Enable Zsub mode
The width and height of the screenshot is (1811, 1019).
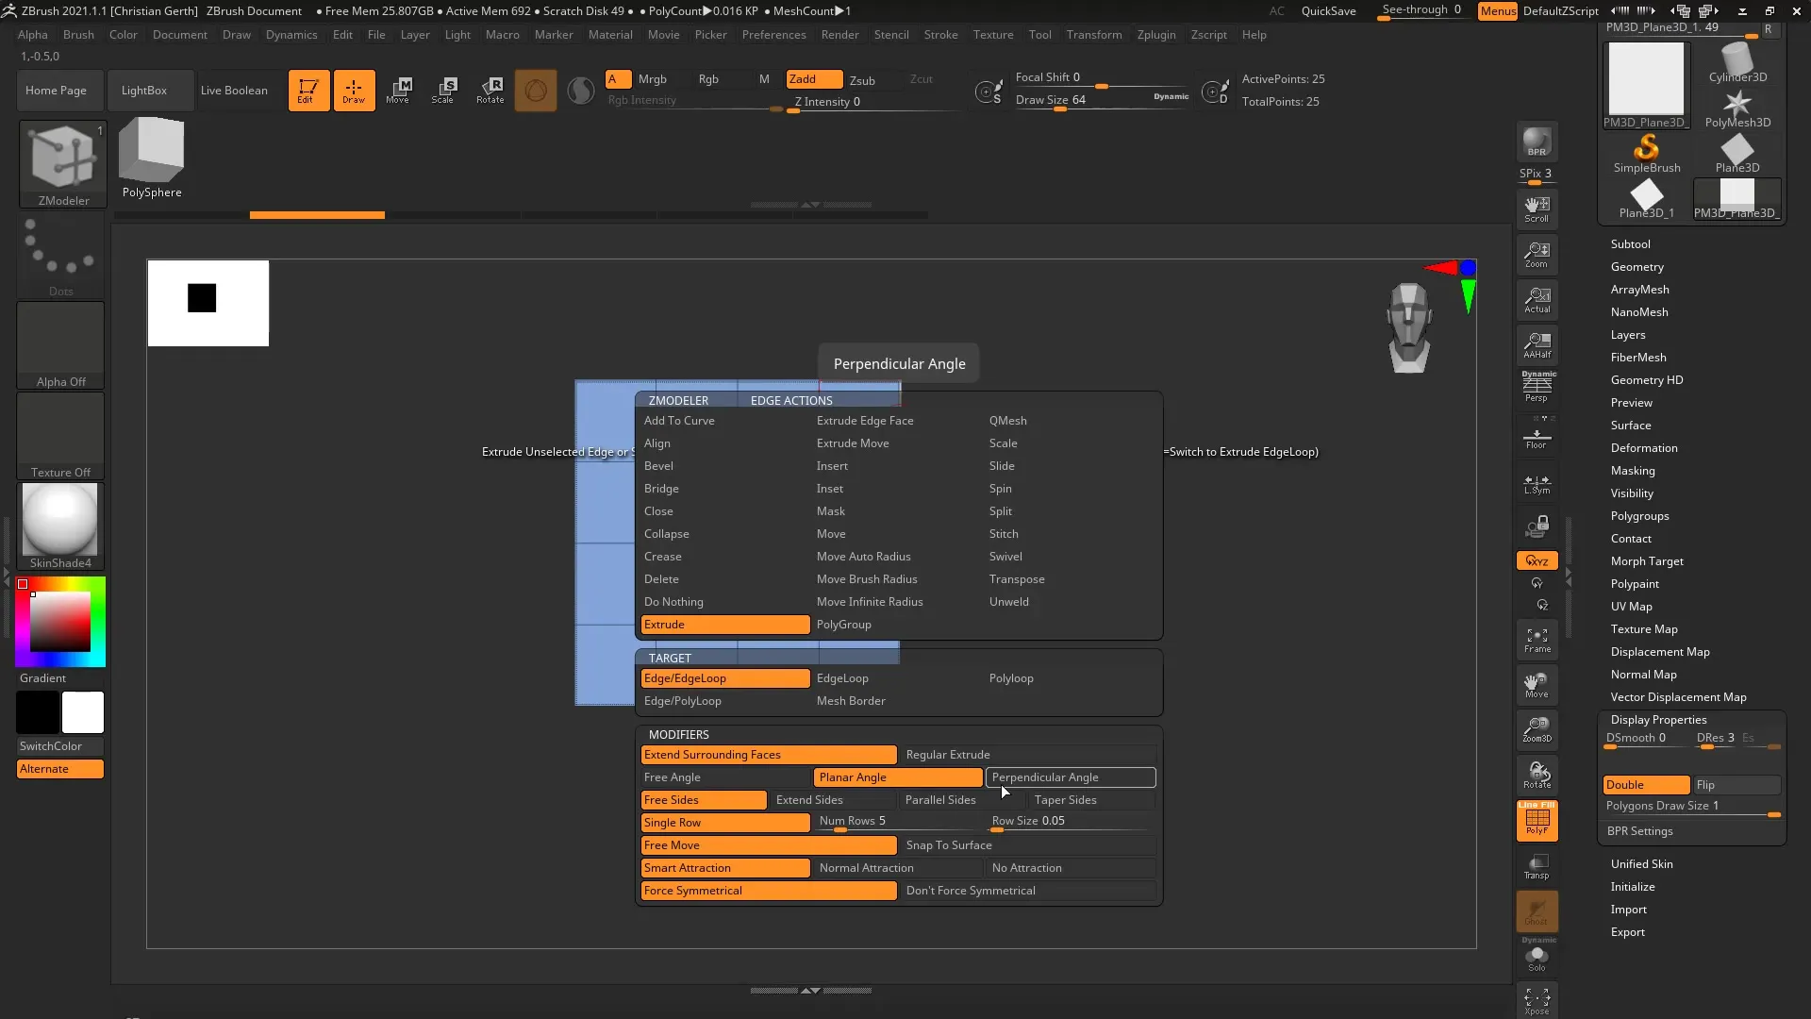pos(862,80)
